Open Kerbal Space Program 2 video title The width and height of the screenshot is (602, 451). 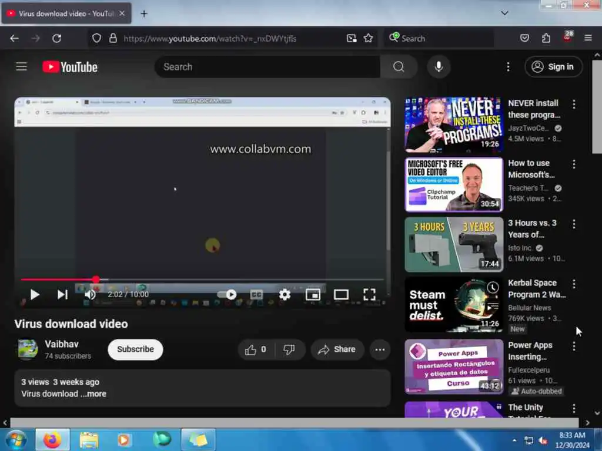point(537,289)
